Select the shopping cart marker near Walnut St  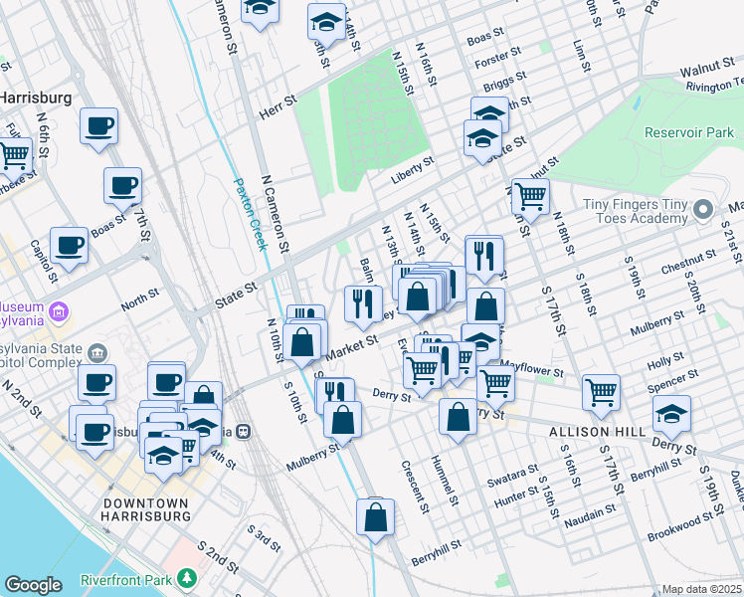[x=530, y=197]
